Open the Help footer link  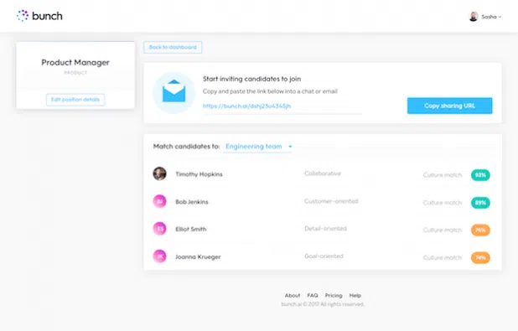pyautogui.click(x=355, y=295)
